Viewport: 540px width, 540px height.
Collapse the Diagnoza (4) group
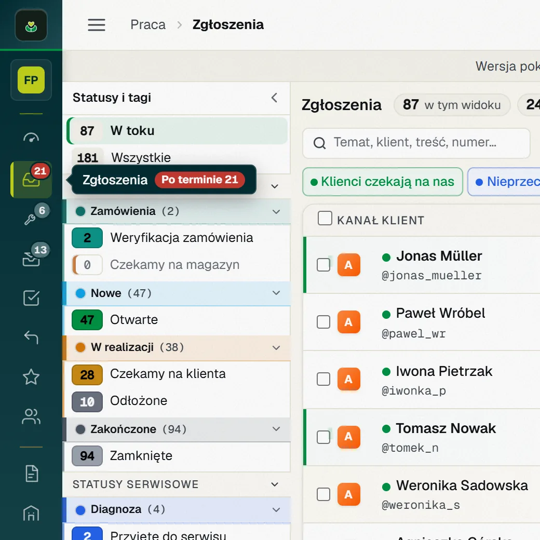pyautogui.click(x=276, y=509)
